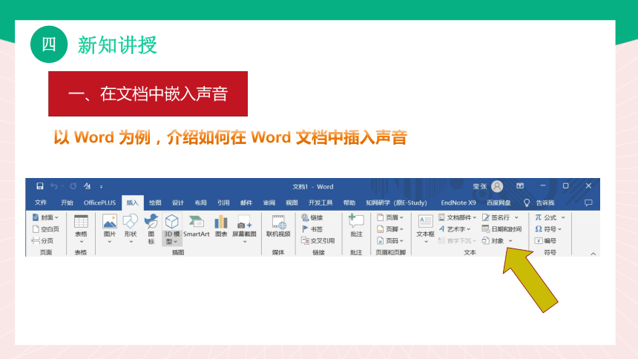Click the 文档1 - Word window title

click(x=312, y=186)
